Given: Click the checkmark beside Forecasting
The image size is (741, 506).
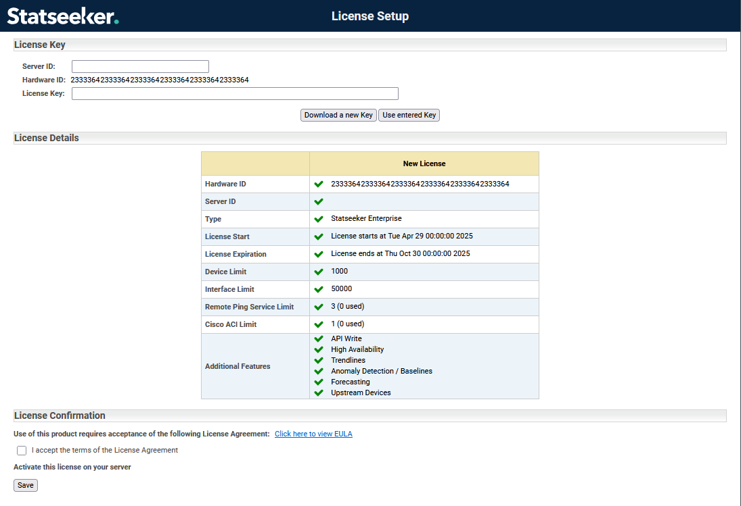Looking at the screenshot, I should click(x=319, y=382).
